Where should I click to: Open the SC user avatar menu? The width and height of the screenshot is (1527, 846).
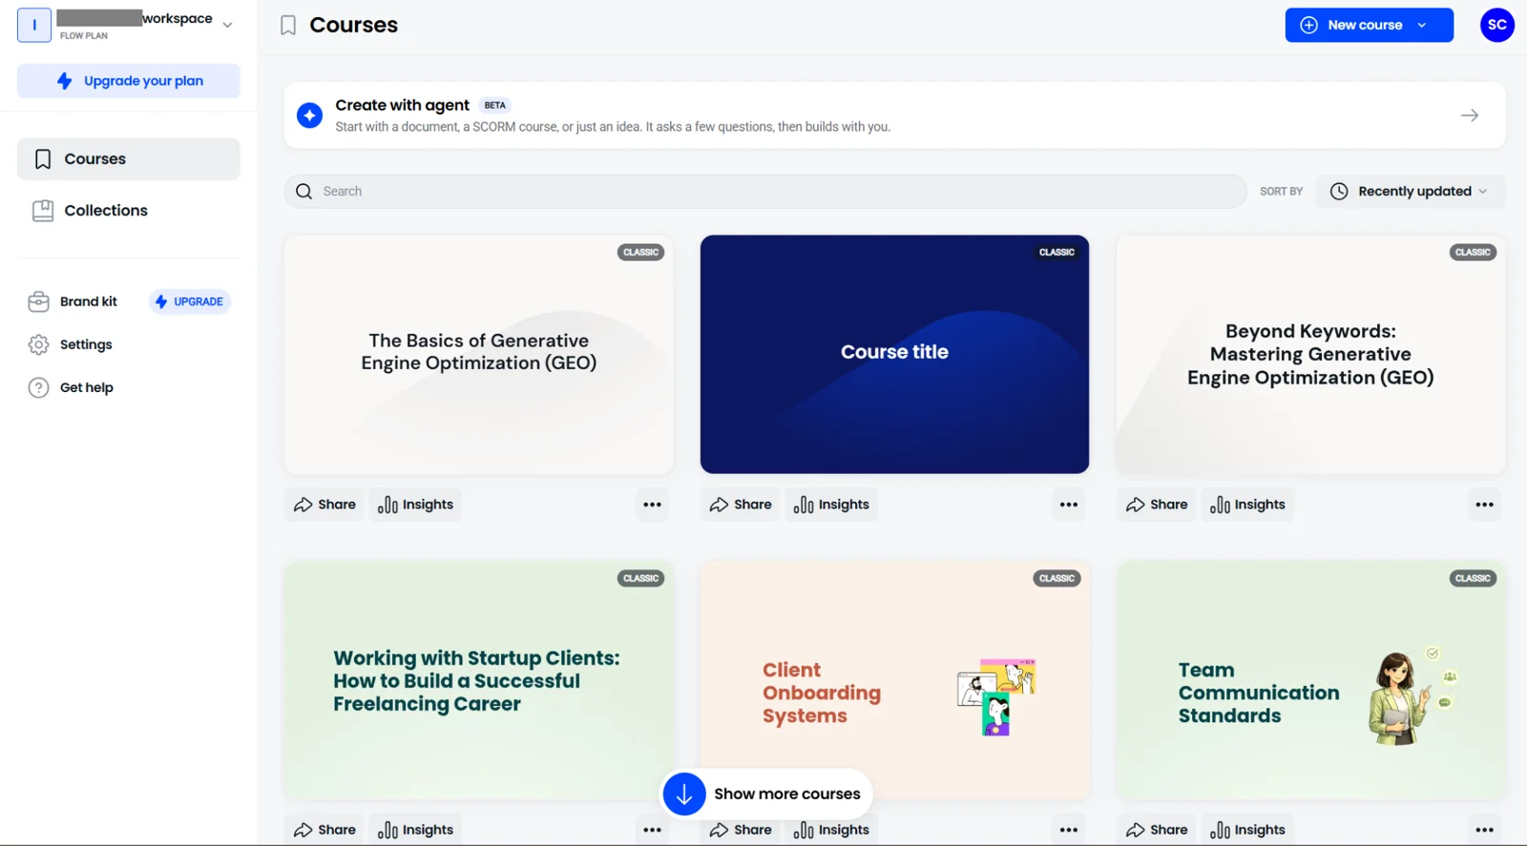(x=1496, y=25)
